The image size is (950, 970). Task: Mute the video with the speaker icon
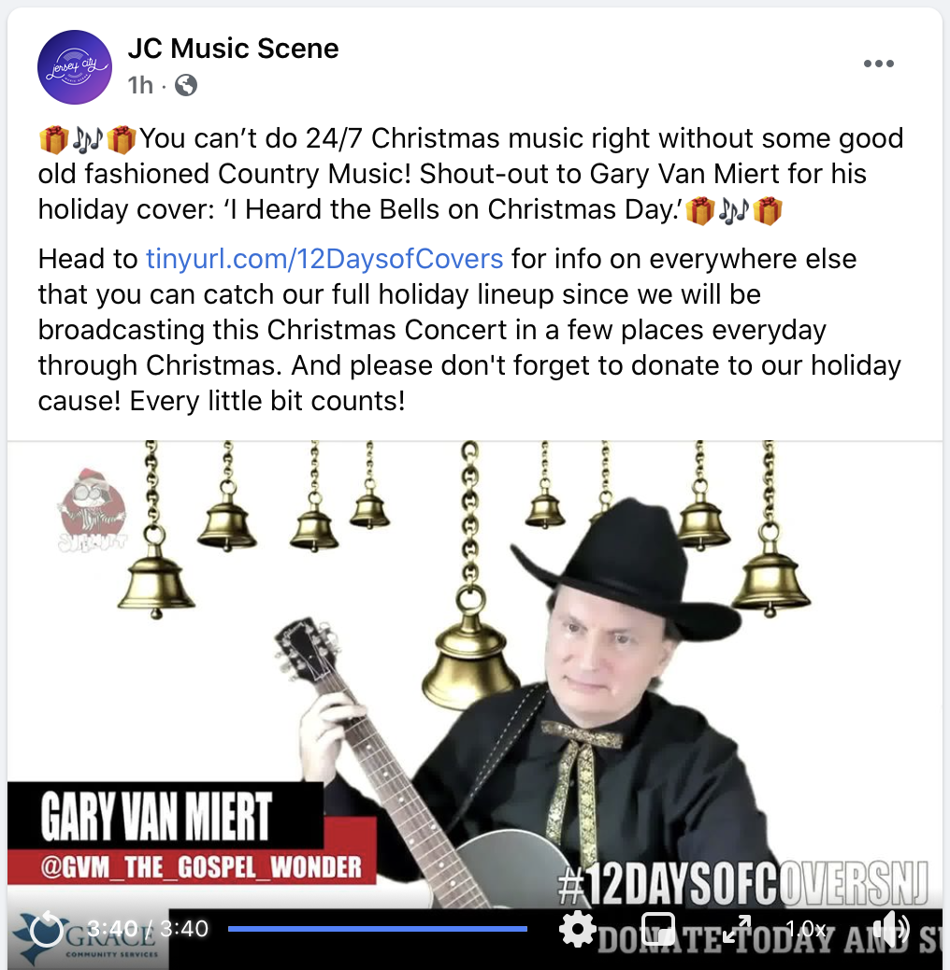point(891,929)
